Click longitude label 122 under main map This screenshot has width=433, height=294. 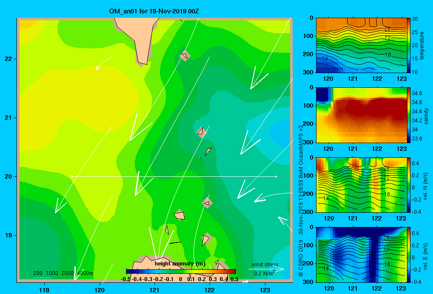click(210, 290)
